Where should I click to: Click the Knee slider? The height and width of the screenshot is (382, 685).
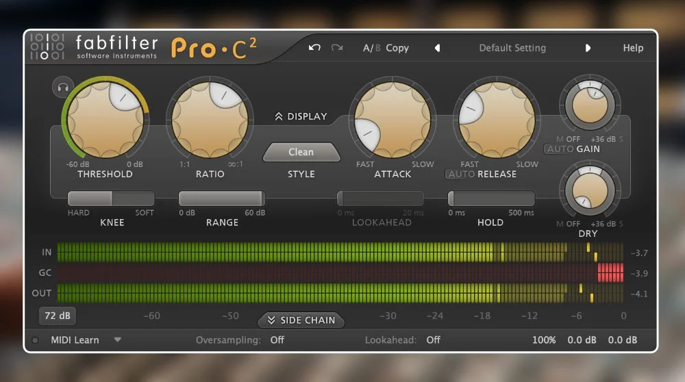click(x=111, y=199)
